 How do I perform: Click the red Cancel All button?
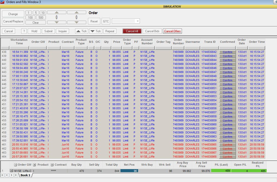[132, 31]
